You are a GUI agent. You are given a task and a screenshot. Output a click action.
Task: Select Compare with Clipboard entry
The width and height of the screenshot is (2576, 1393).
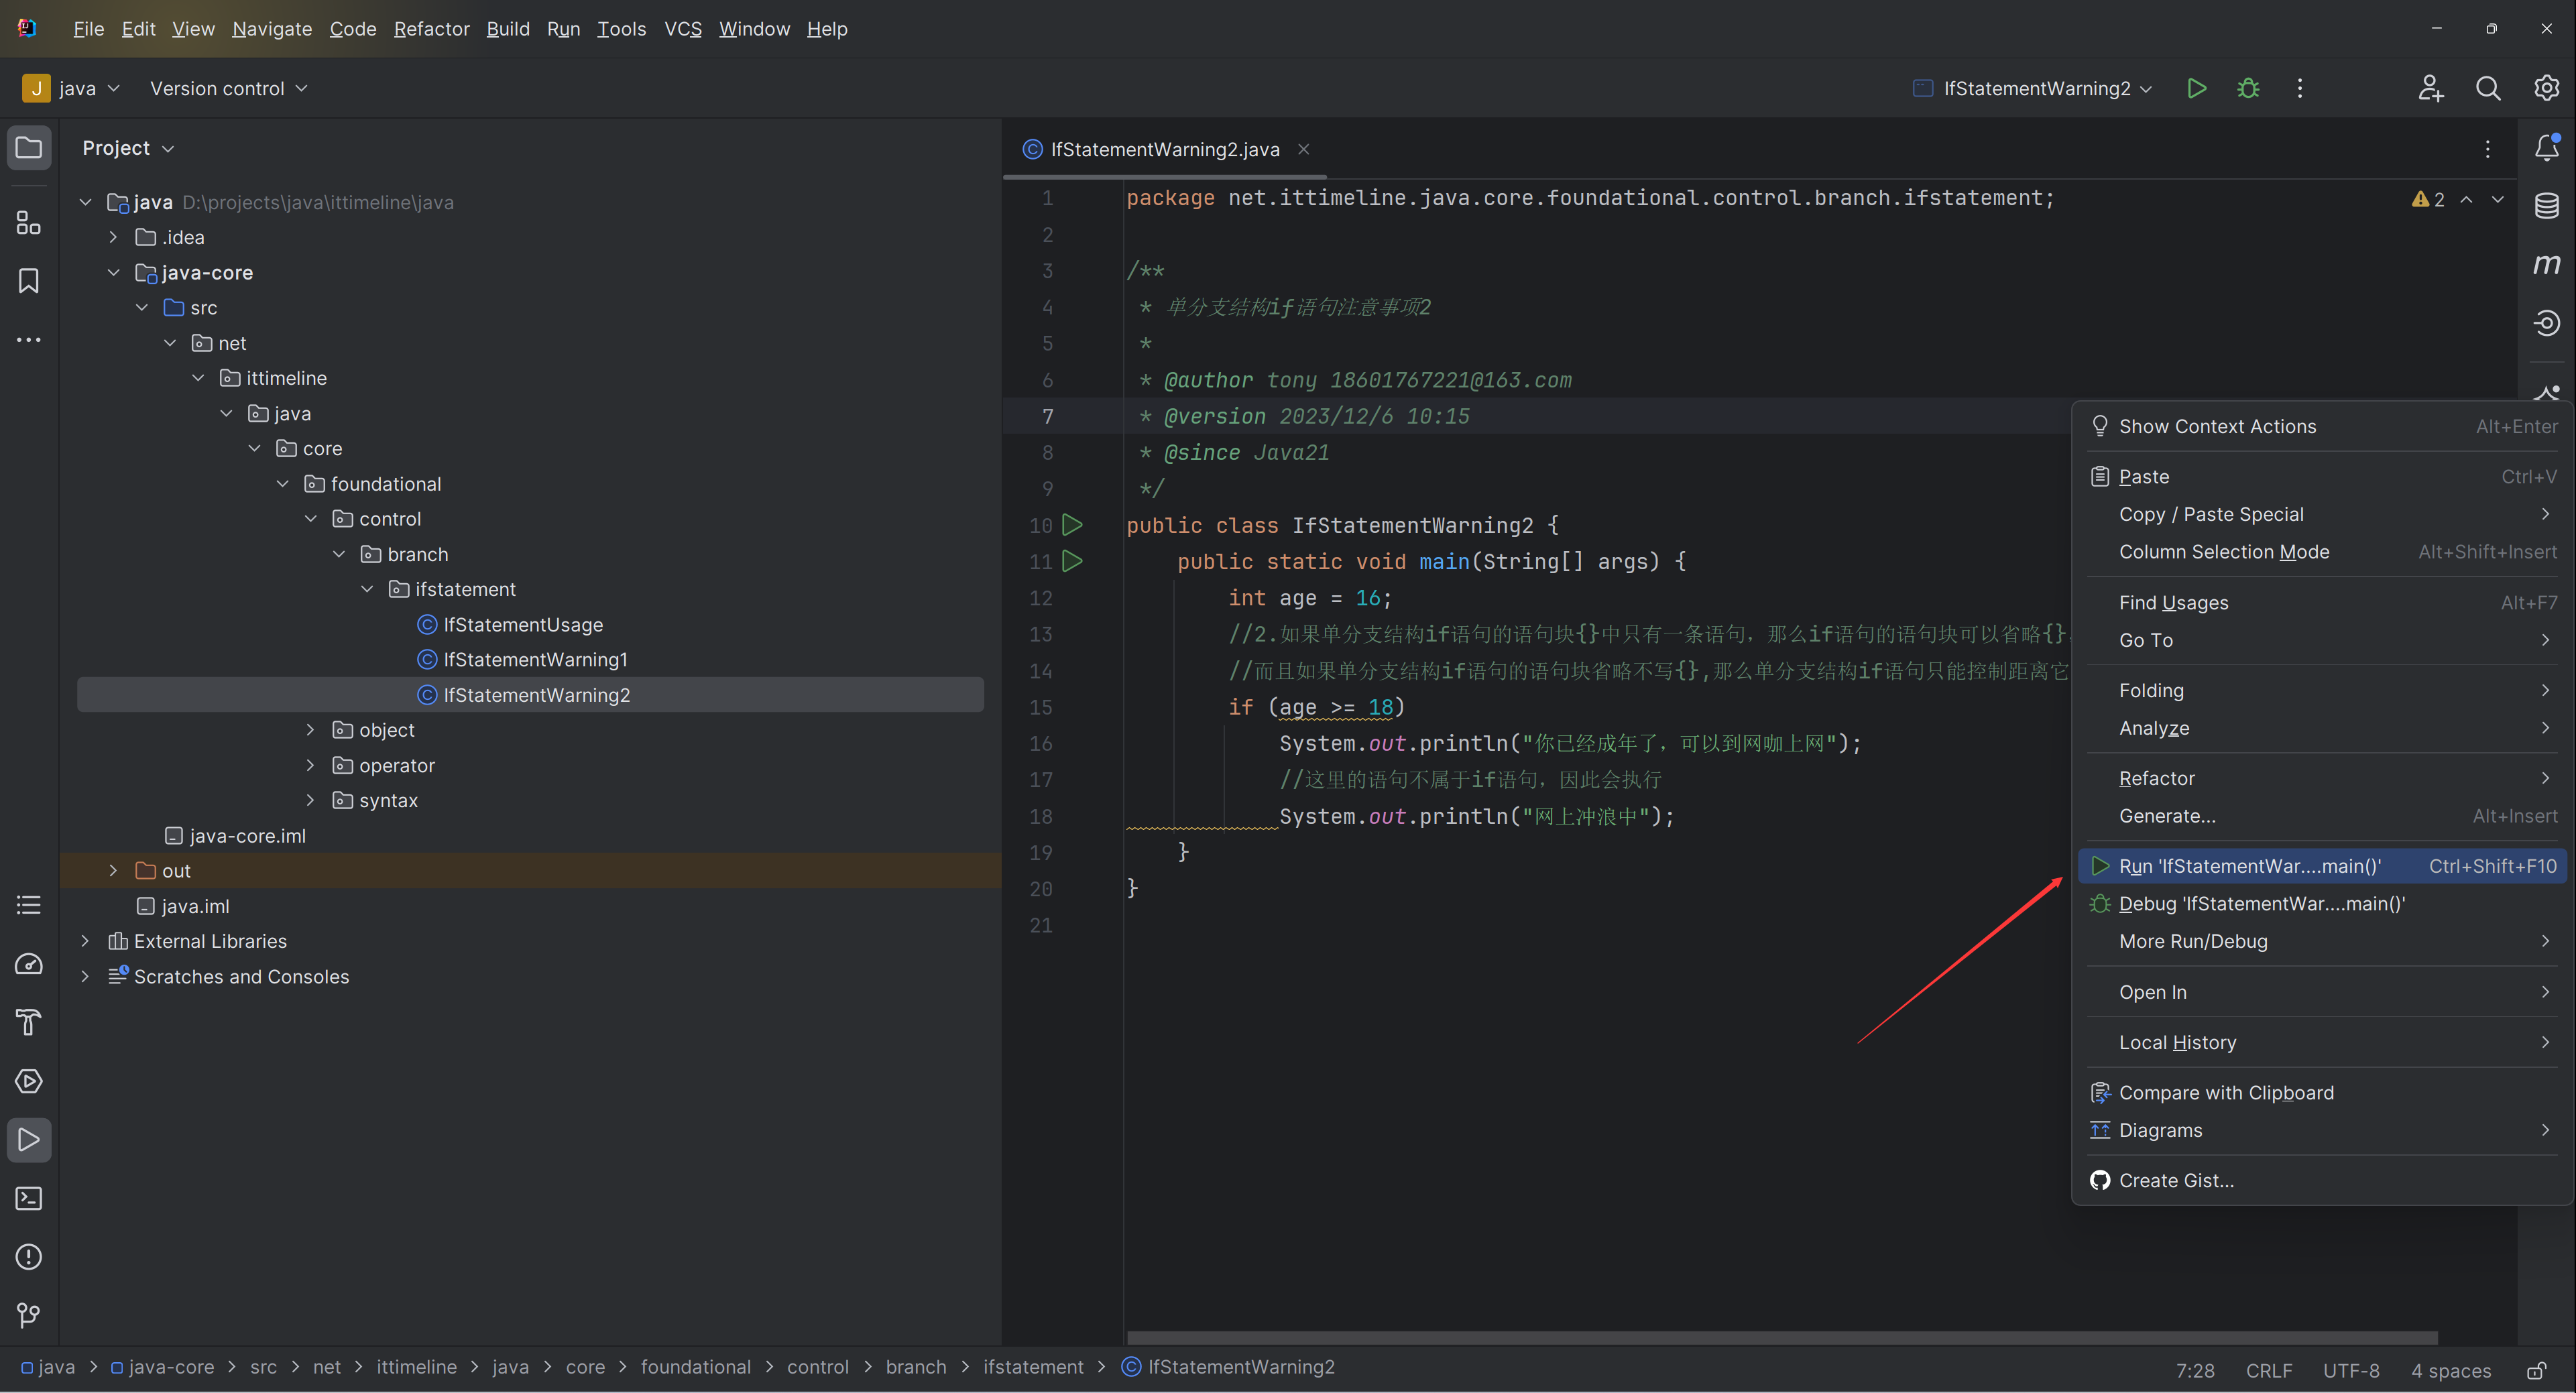(2322, 1093)
